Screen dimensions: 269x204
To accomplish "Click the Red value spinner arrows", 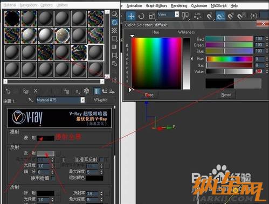I will tap(267, 39).
